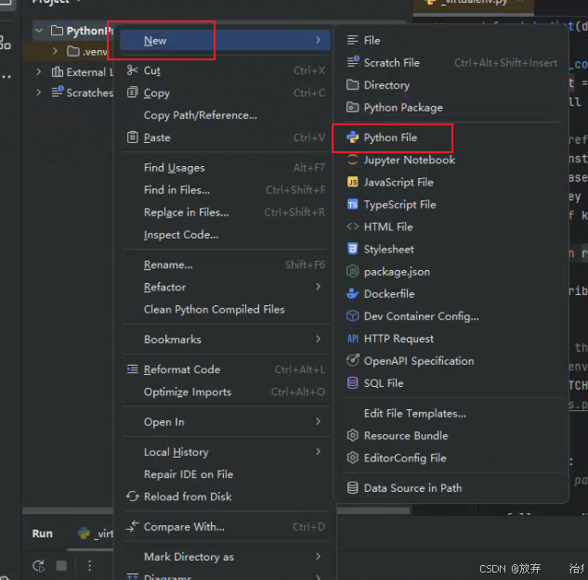588x580 pixels.
Task: Expand the .venv folder chevron
Action: tap(55, 51)
